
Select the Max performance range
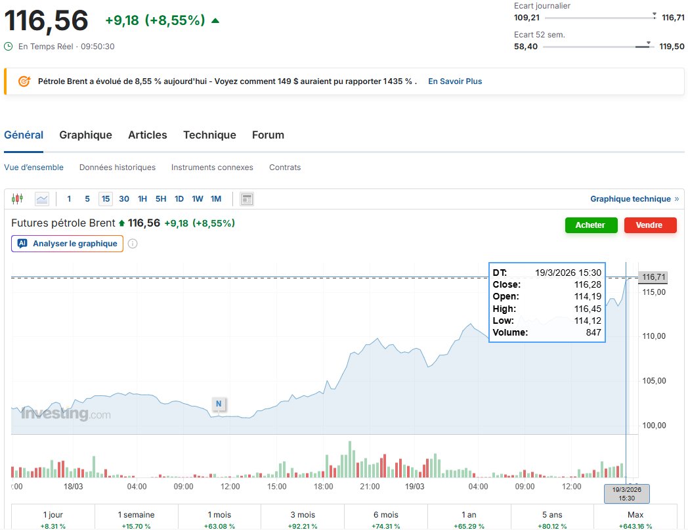(635, 518)
